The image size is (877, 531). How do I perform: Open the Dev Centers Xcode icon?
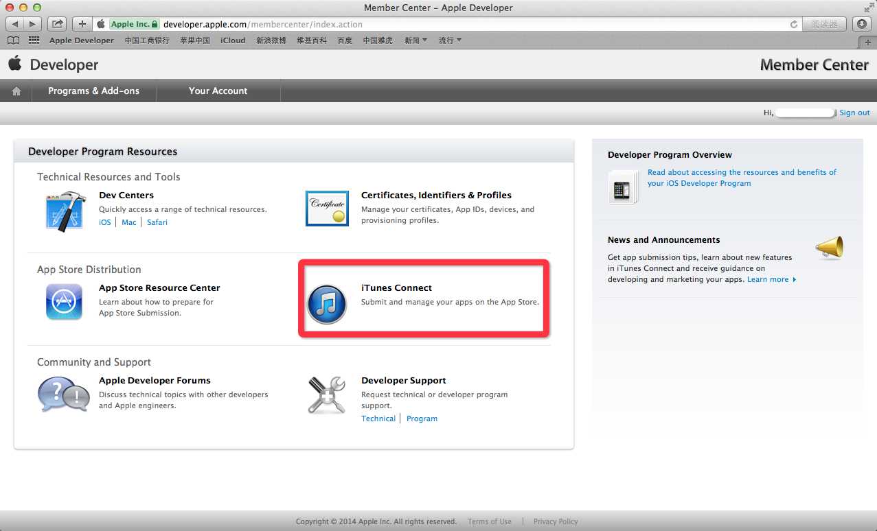64,211
